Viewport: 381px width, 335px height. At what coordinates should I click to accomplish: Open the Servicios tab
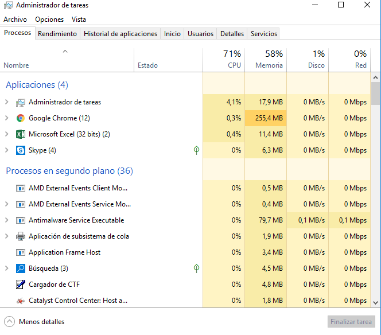click(x=264, y=34)
